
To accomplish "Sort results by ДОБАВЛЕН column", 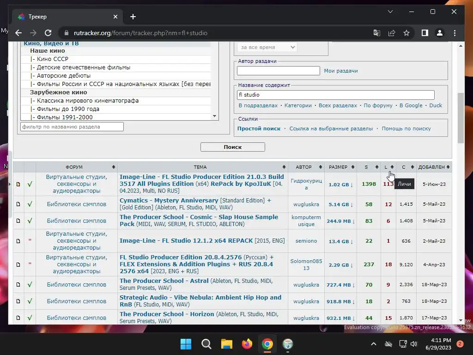I will coord(434,167).
